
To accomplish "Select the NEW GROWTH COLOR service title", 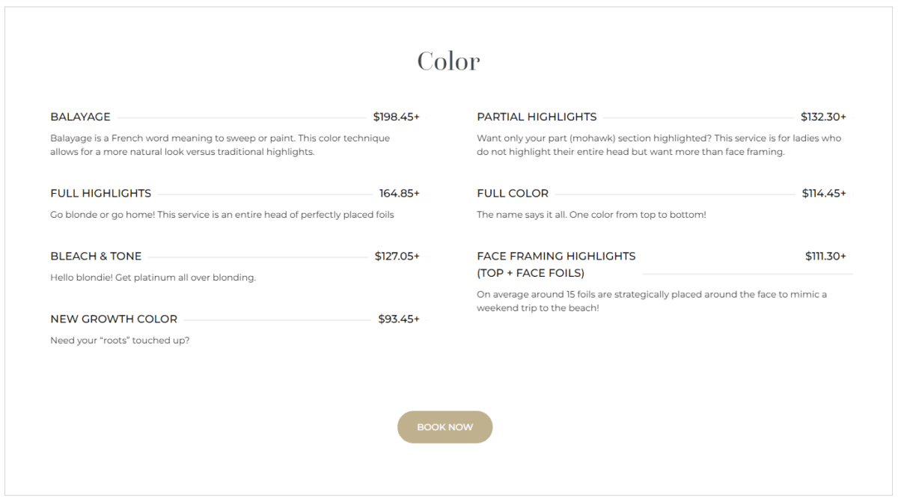I will [114, 319].
